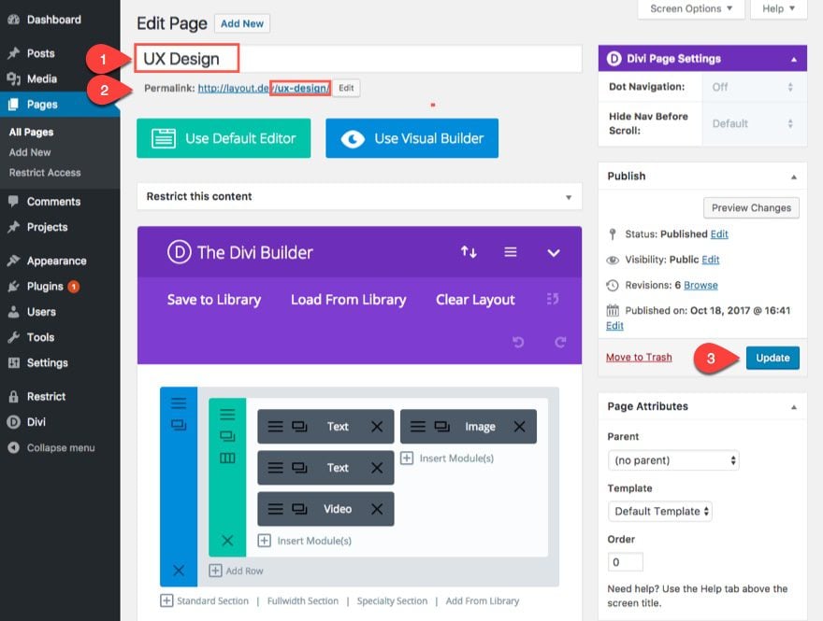The height and width of the screenshot is (621, 823).
Task: Open settings of the Image module
Action: coord(417,427)
